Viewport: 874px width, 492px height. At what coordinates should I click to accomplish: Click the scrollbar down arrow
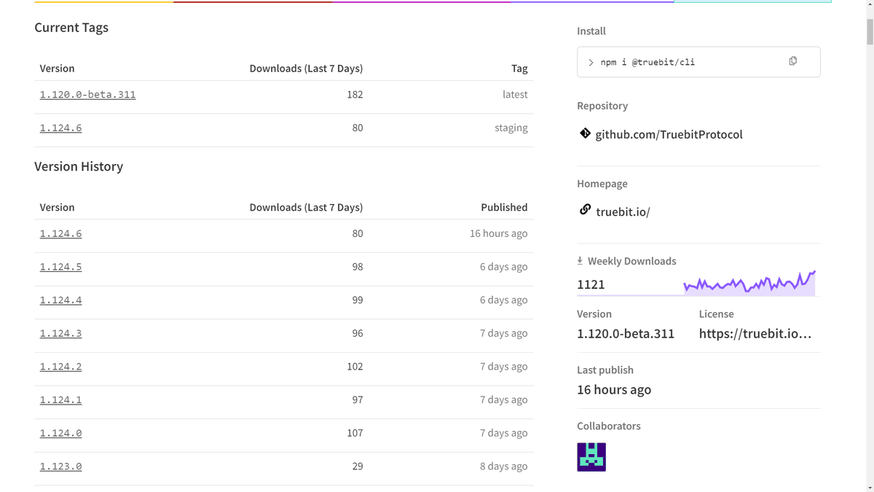point(869,487)
